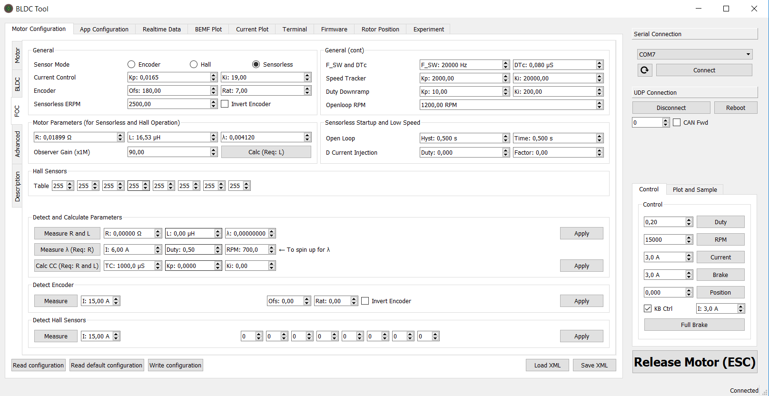This screenshot has width=769, height=396.
Task: Toggle Invert Encoder checkbox in General section
Action: click(x=225, y=104)
